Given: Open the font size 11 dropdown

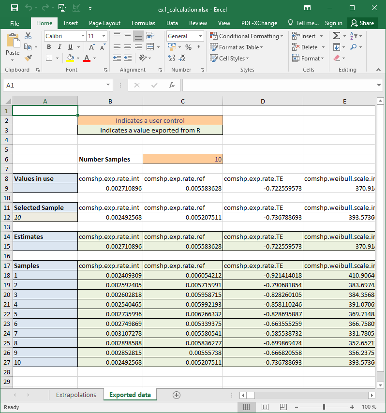Looking at the screenshot, I should click(x=104, y=36).
